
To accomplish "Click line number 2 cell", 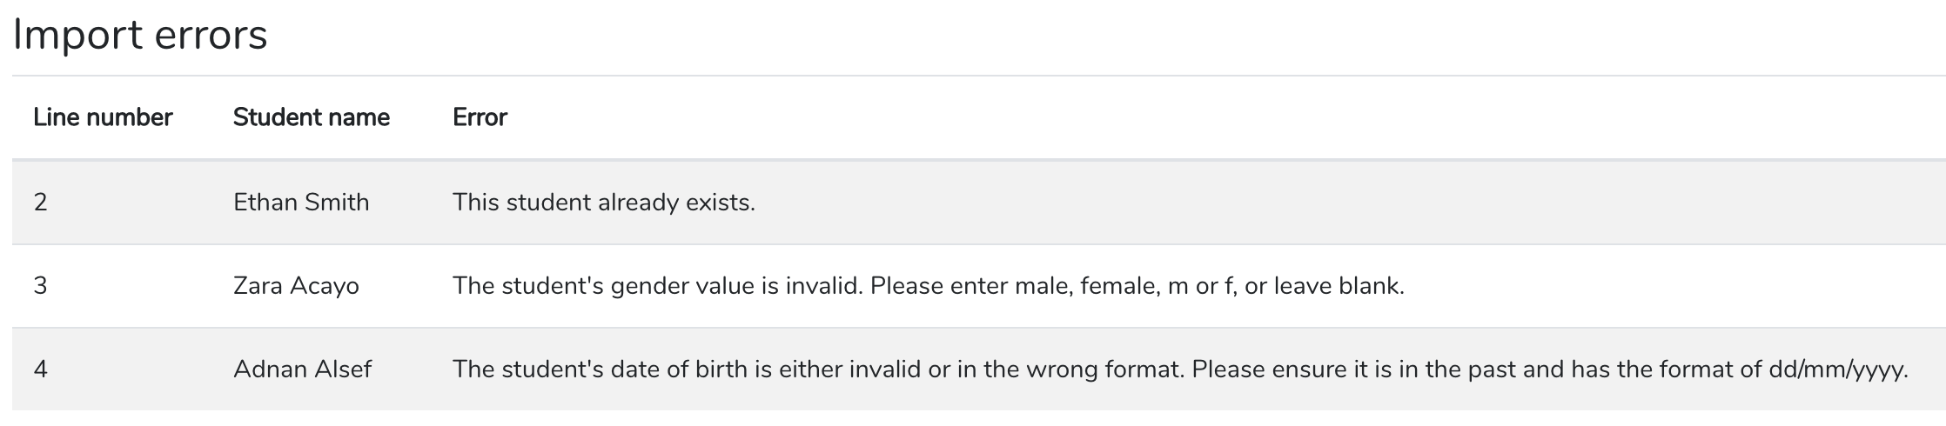I will (x=40, y=203).
